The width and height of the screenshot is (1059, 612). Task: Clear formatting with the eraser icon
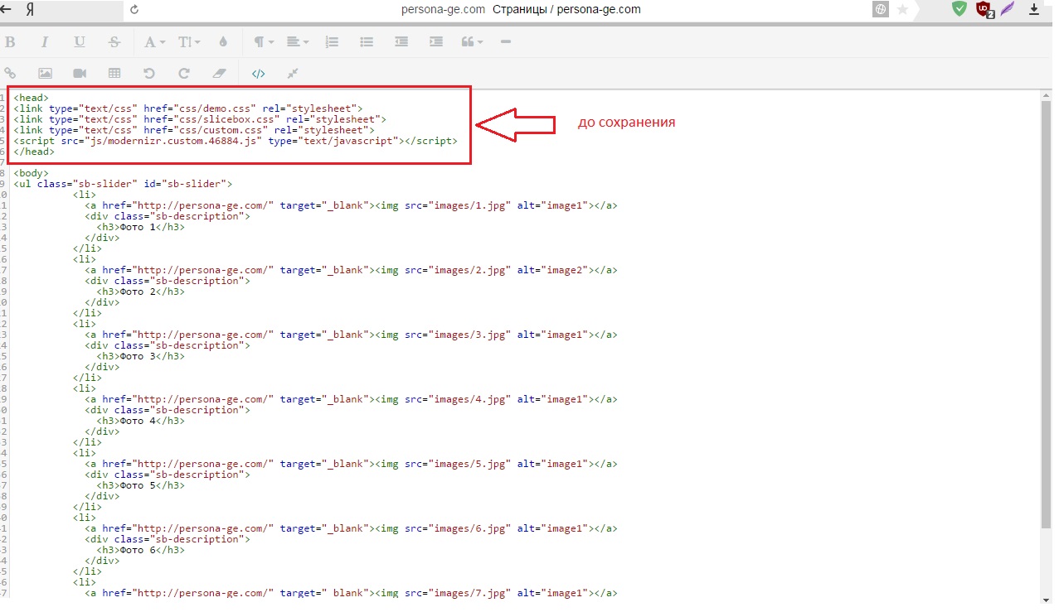pos(219,74)
